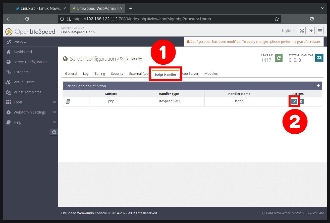Viewport: 330px width, 223px height.
Task: Click the Handler Name column header
Action: tap(239, 94)
